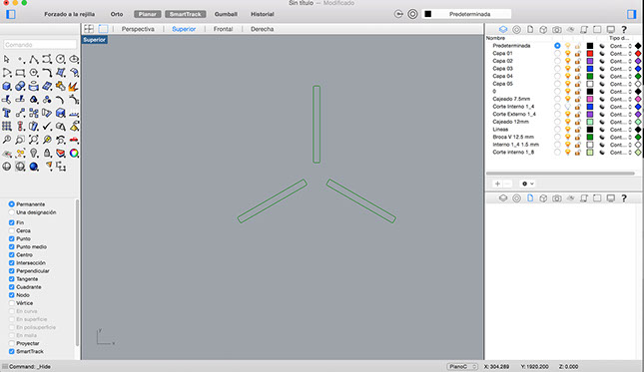Toggle Orto mode
The width and height of the screenshot is (644, 372).
[117, 14]
